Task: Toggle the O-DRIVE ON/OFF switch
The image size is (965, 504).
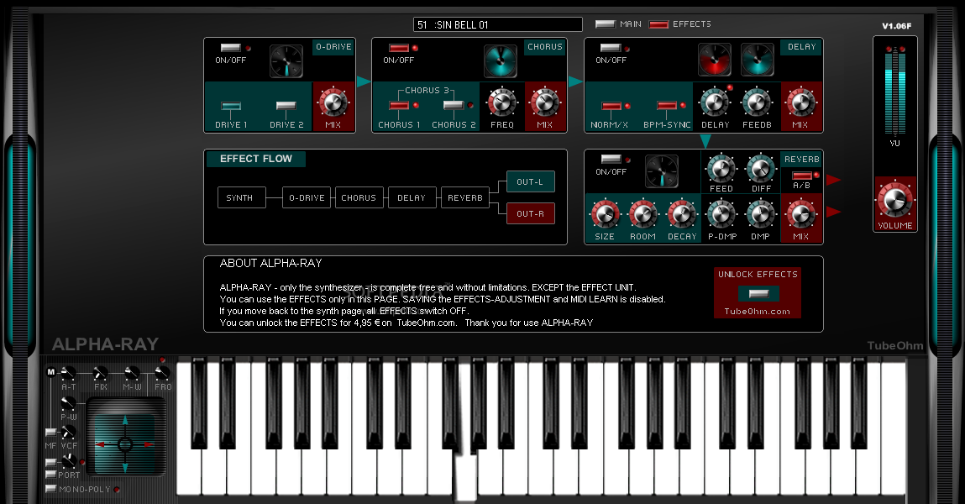Action: [231, 48]
